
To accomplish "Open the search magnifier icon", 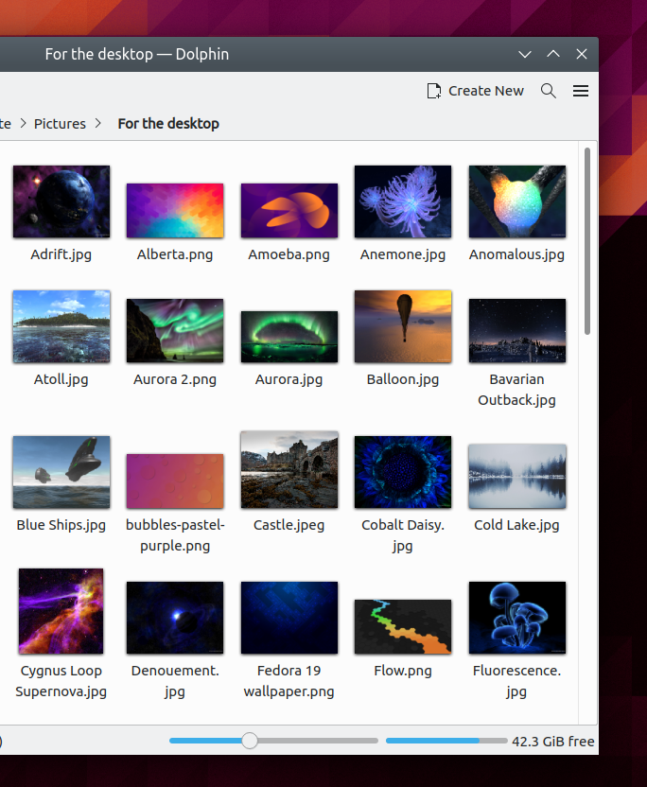I will click(x=548, y=91).
